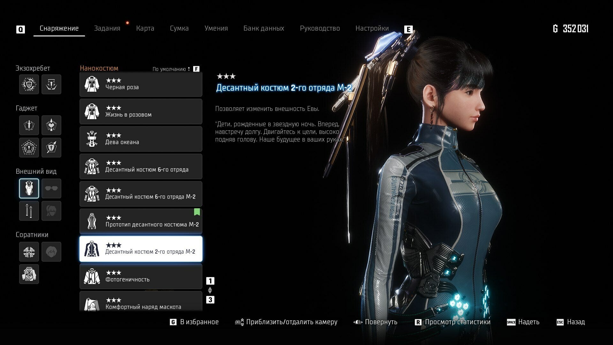
Task: Click the green favorite bookmark on Прототип row
Action: (x=197, y=212)
